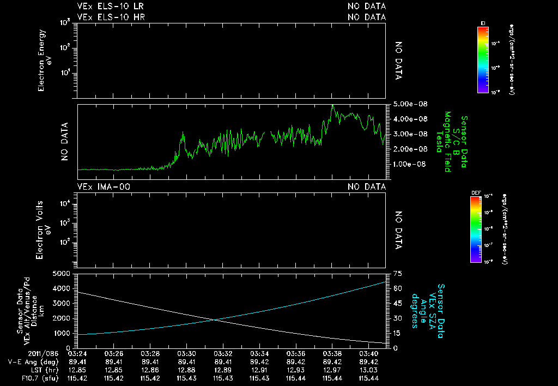Click the LST value '12.86'
This screenshot has width=558, height=386.
coord(150,370)
